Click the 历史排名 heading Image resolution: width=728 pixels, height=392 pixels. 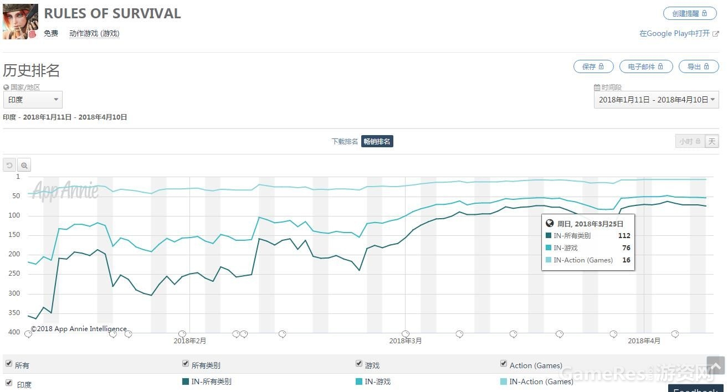point(31,70)
